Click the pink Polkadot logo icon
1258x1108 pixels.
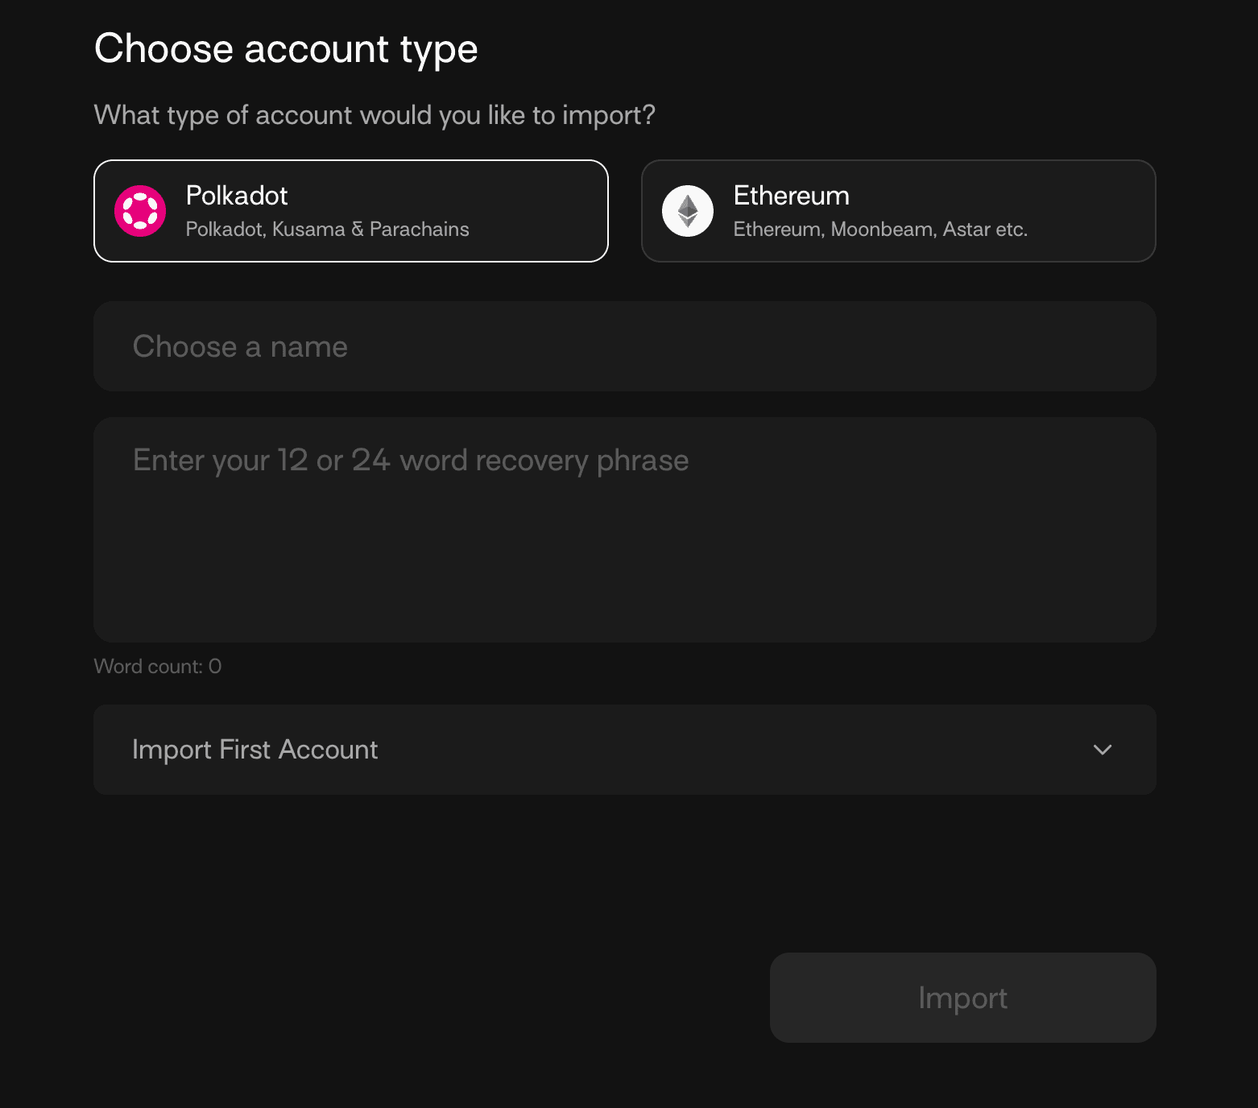click(x=140, y=211)
